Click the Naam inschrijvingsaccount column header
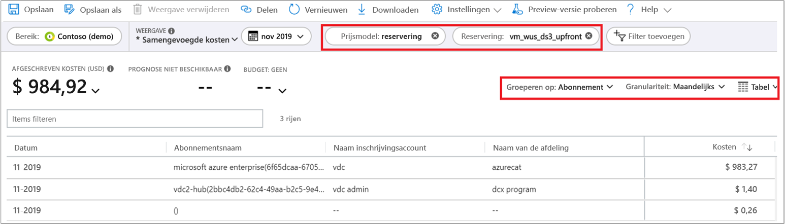The image size is (785, 224). point(379,147)
